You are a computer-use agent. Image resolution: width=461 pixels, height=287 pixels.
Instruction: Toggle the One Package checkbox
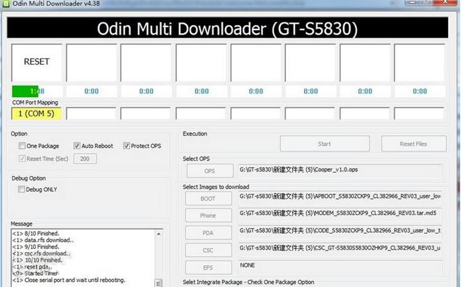[22, 146]
